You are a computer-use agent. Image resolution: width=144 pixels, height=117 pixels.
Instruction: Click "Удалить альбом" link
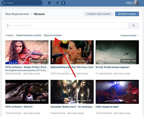point(53,35)
